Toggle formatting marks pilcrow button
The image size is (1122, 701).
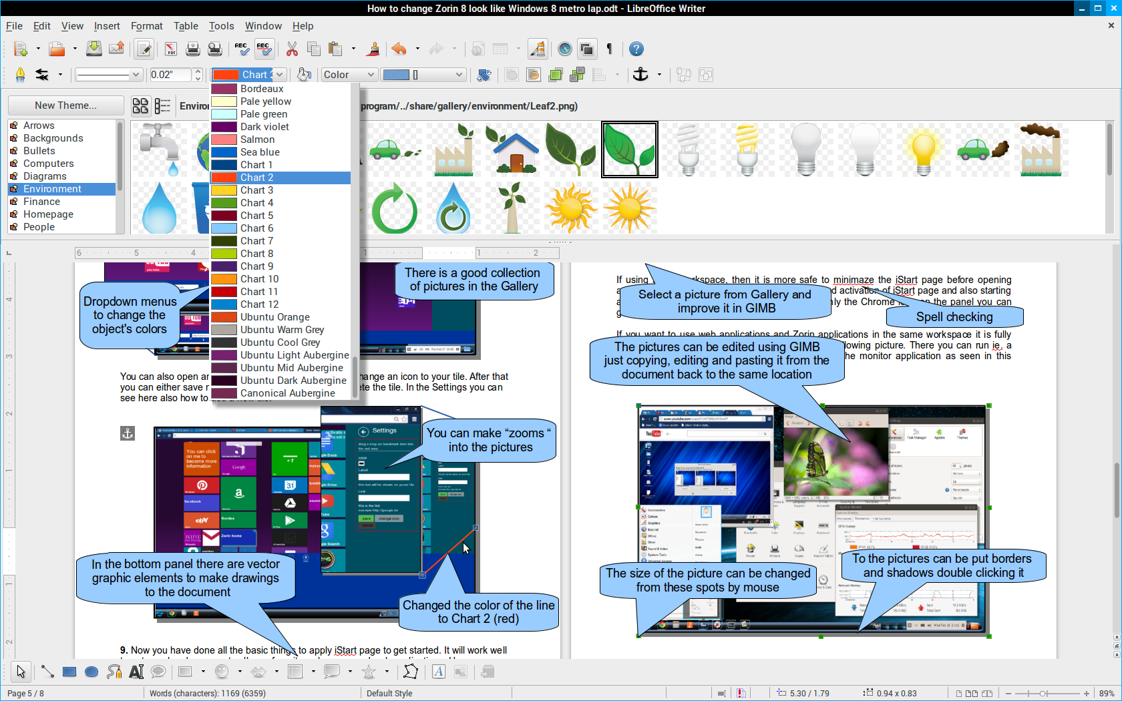pos(609,49)
